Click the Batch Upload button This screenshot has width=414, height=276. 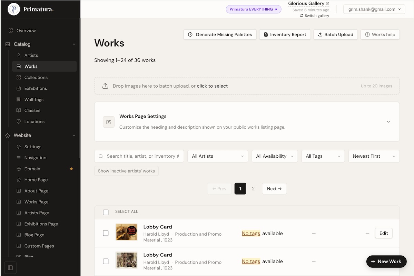(x=336, y=34)
